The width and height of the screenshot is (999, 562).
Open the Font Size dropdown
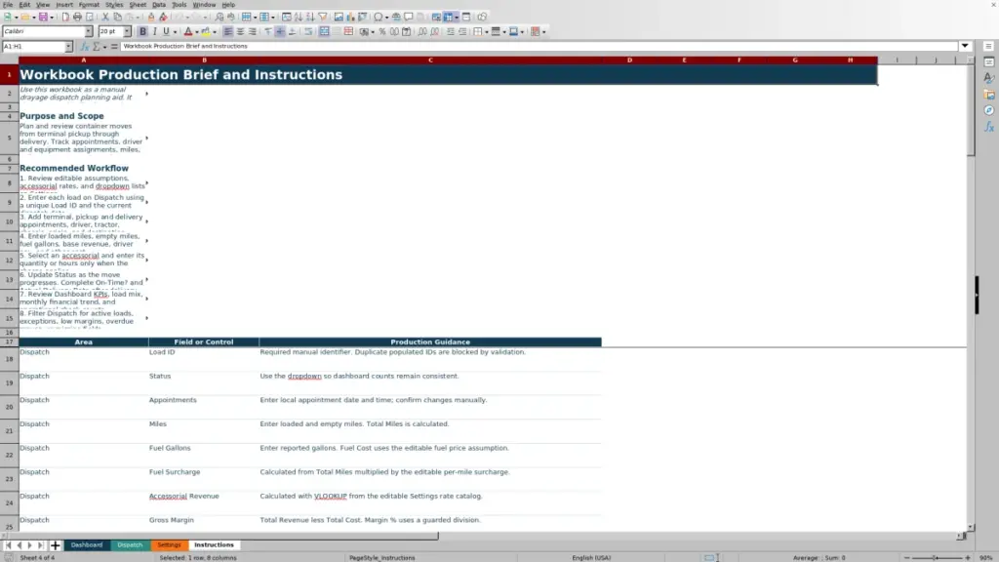pyautogui.click(x=127, y=32)
